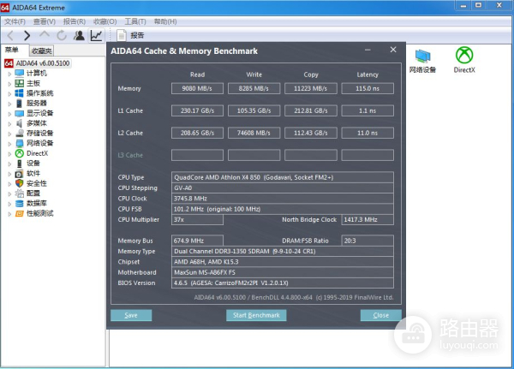Screen dimensions: 514x369
Task: Switch to the 收藏夹 tab
Action: (42, 51)
